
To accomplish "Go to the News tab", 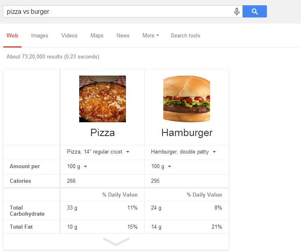I will pos(123,35).
